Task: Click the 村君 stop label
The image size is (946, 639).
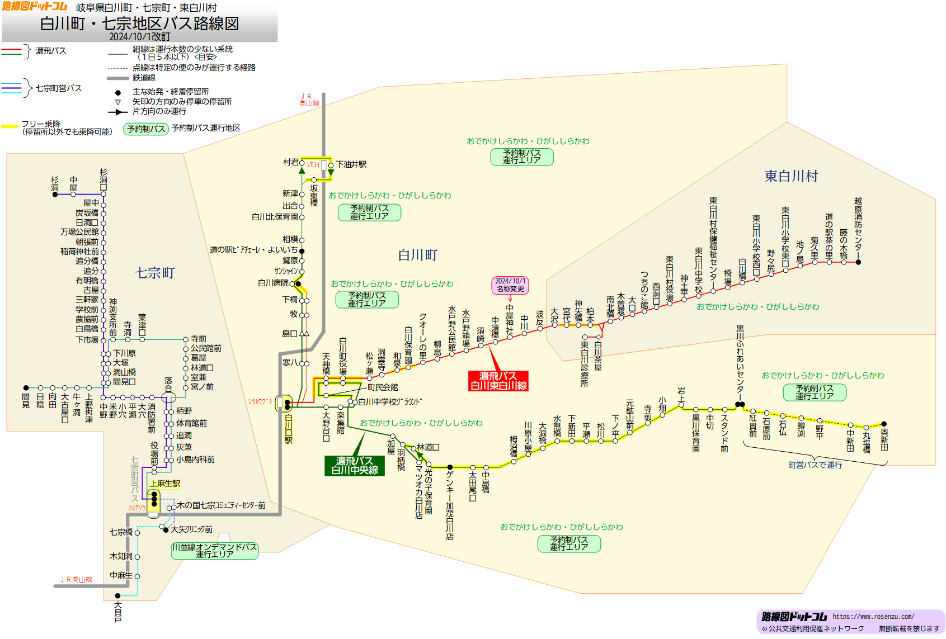Action: [290, 162]
